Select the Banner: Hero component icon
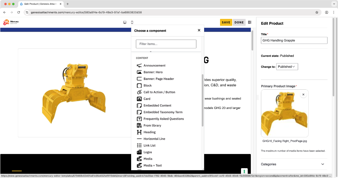Image resolution: width=338 pixels, height=178 pixels. click(x=139, y=72)
